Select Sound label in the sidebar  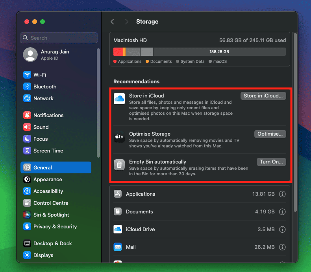point(41,127)
